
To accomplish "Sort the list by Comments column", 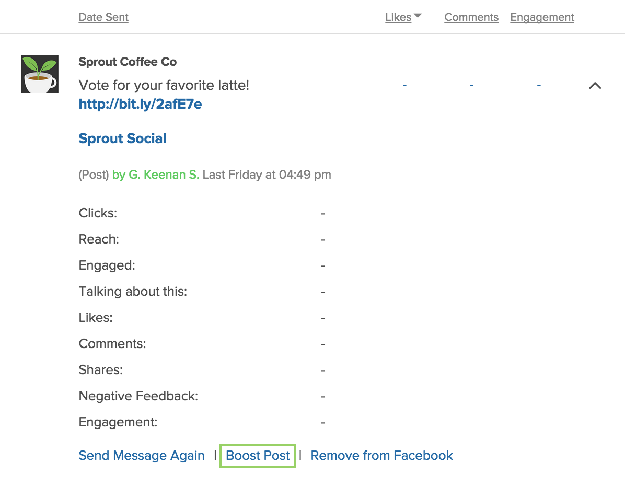I will [x=471, y=17].
